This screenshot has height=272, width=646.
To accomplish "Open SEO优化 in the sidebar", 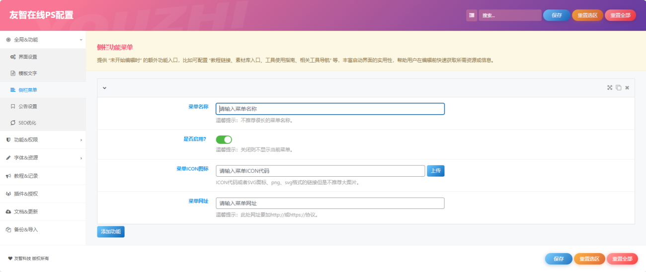I will tap(27, 123).
